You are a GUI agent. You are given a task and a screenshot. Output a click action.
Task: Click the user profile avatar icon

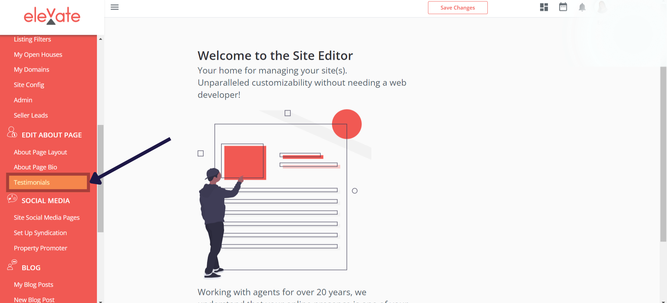click(x=602, y=7)
